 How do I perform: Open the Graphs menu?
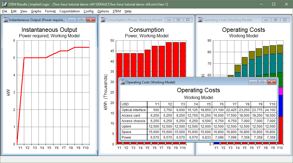click(36, 11)
